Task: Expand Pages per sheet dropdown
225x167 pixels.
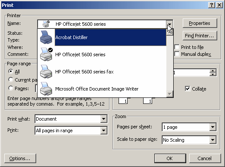Action: 212,127
